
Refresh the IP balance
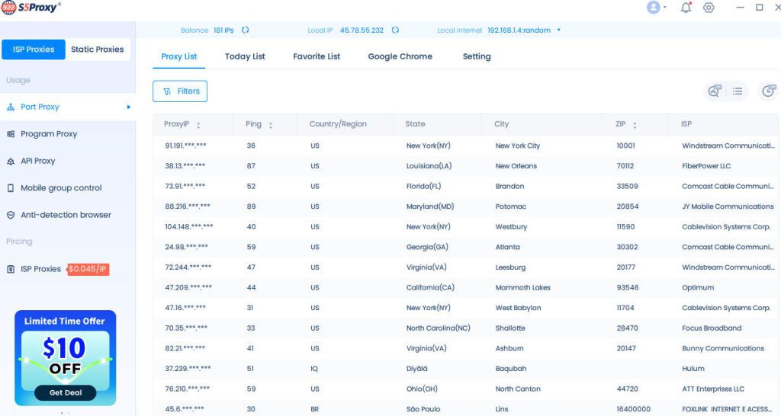click(245, 30)
